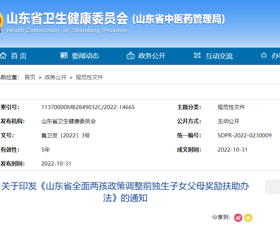Share via the yellow star Qzone icon
The height and width of the screenshot is (226, 280).
pos(248,218)
